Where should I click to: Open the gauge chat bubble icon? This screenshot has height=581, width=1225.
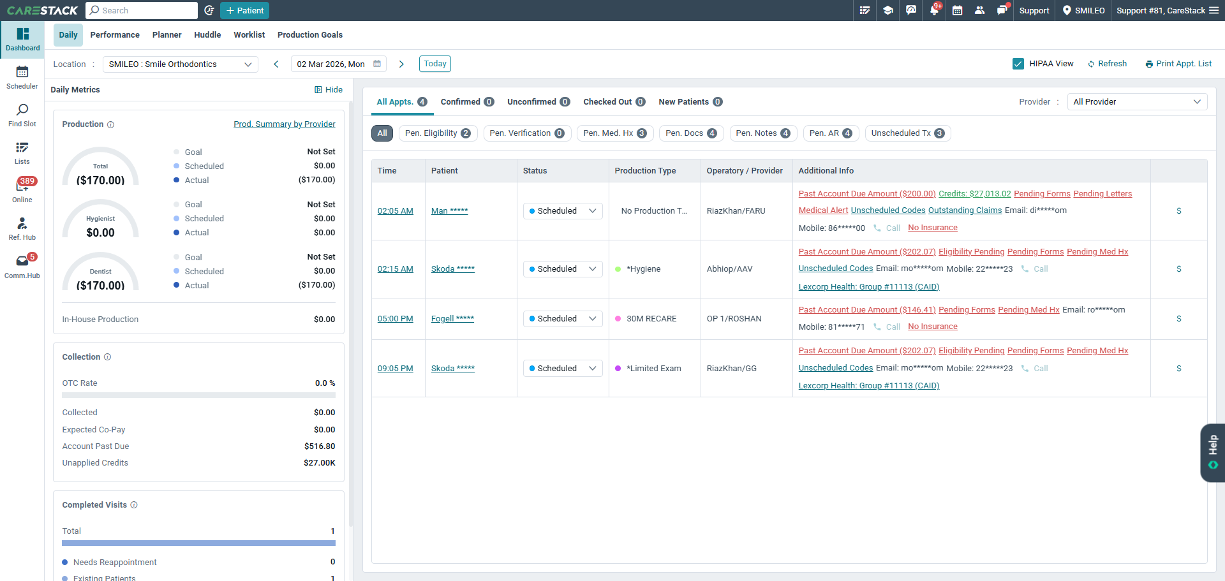point(911,10)
